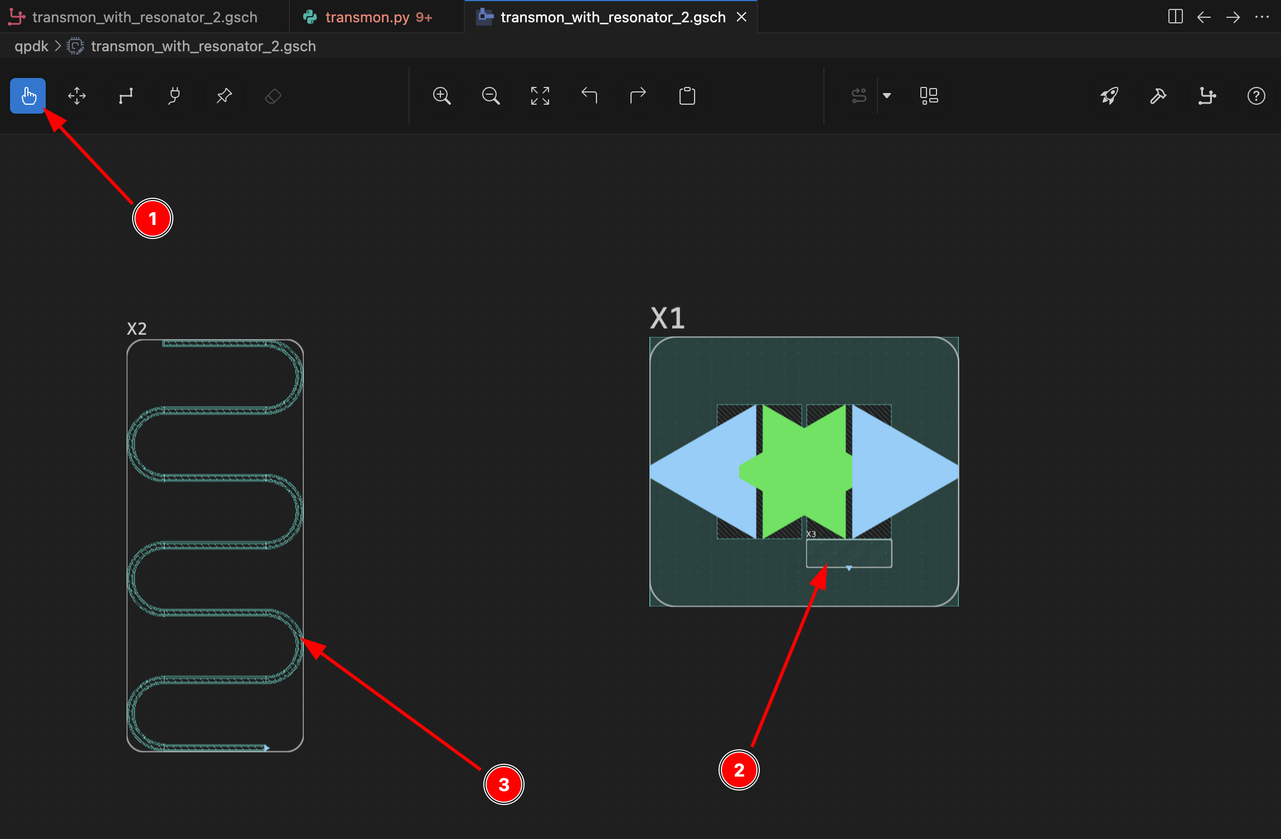1281x839 pixels.
Task: Select the X2 meander resonator component
Action: pyautogui.click(x=215, y=545)
